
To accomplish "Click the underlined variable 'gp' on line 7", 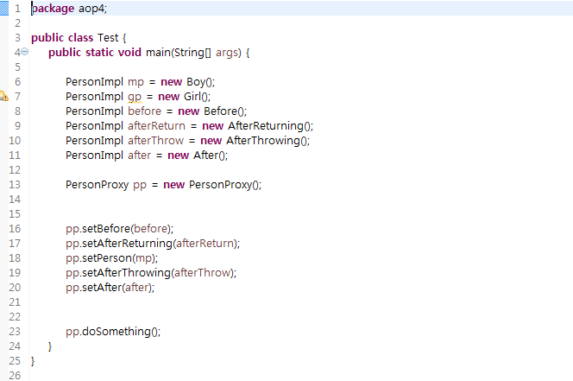I will coord(135,97).
